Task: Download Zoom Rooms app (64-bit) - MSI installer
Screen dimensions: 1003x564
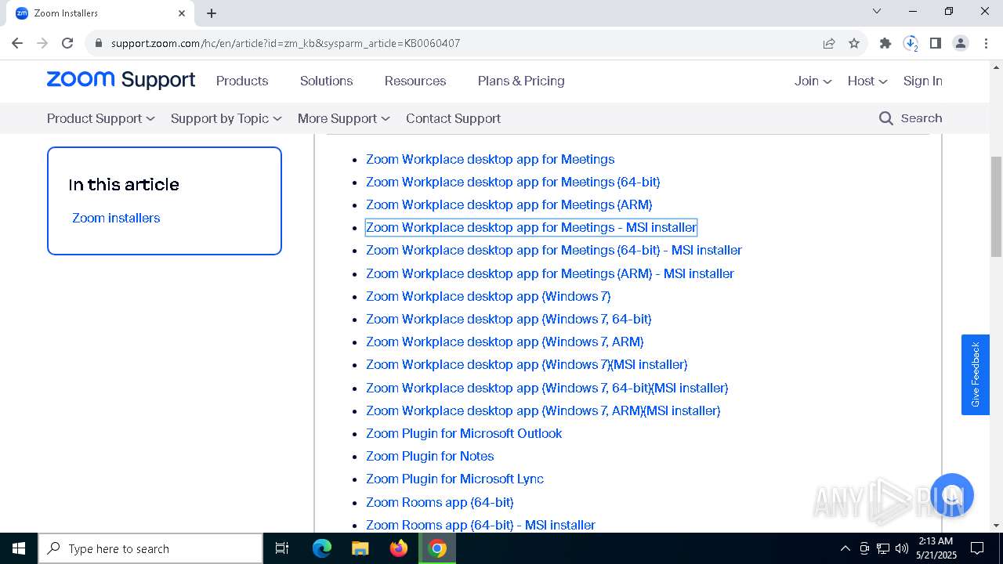Action: tap(480, 525)
